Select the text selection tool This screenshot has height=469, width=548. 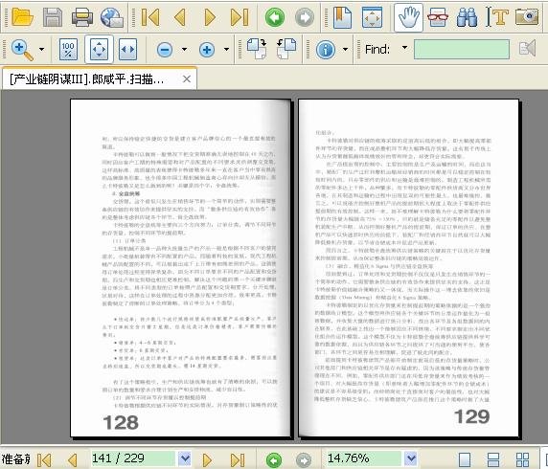click(497, 17)
